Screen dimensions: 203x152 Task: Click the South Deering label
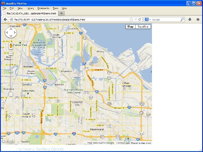(56, 36)
